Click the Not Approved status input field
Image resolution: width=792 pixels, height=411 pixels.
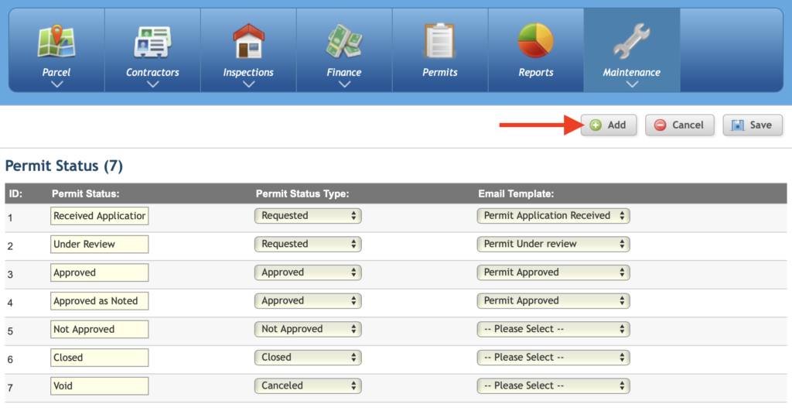coord(100,329)
